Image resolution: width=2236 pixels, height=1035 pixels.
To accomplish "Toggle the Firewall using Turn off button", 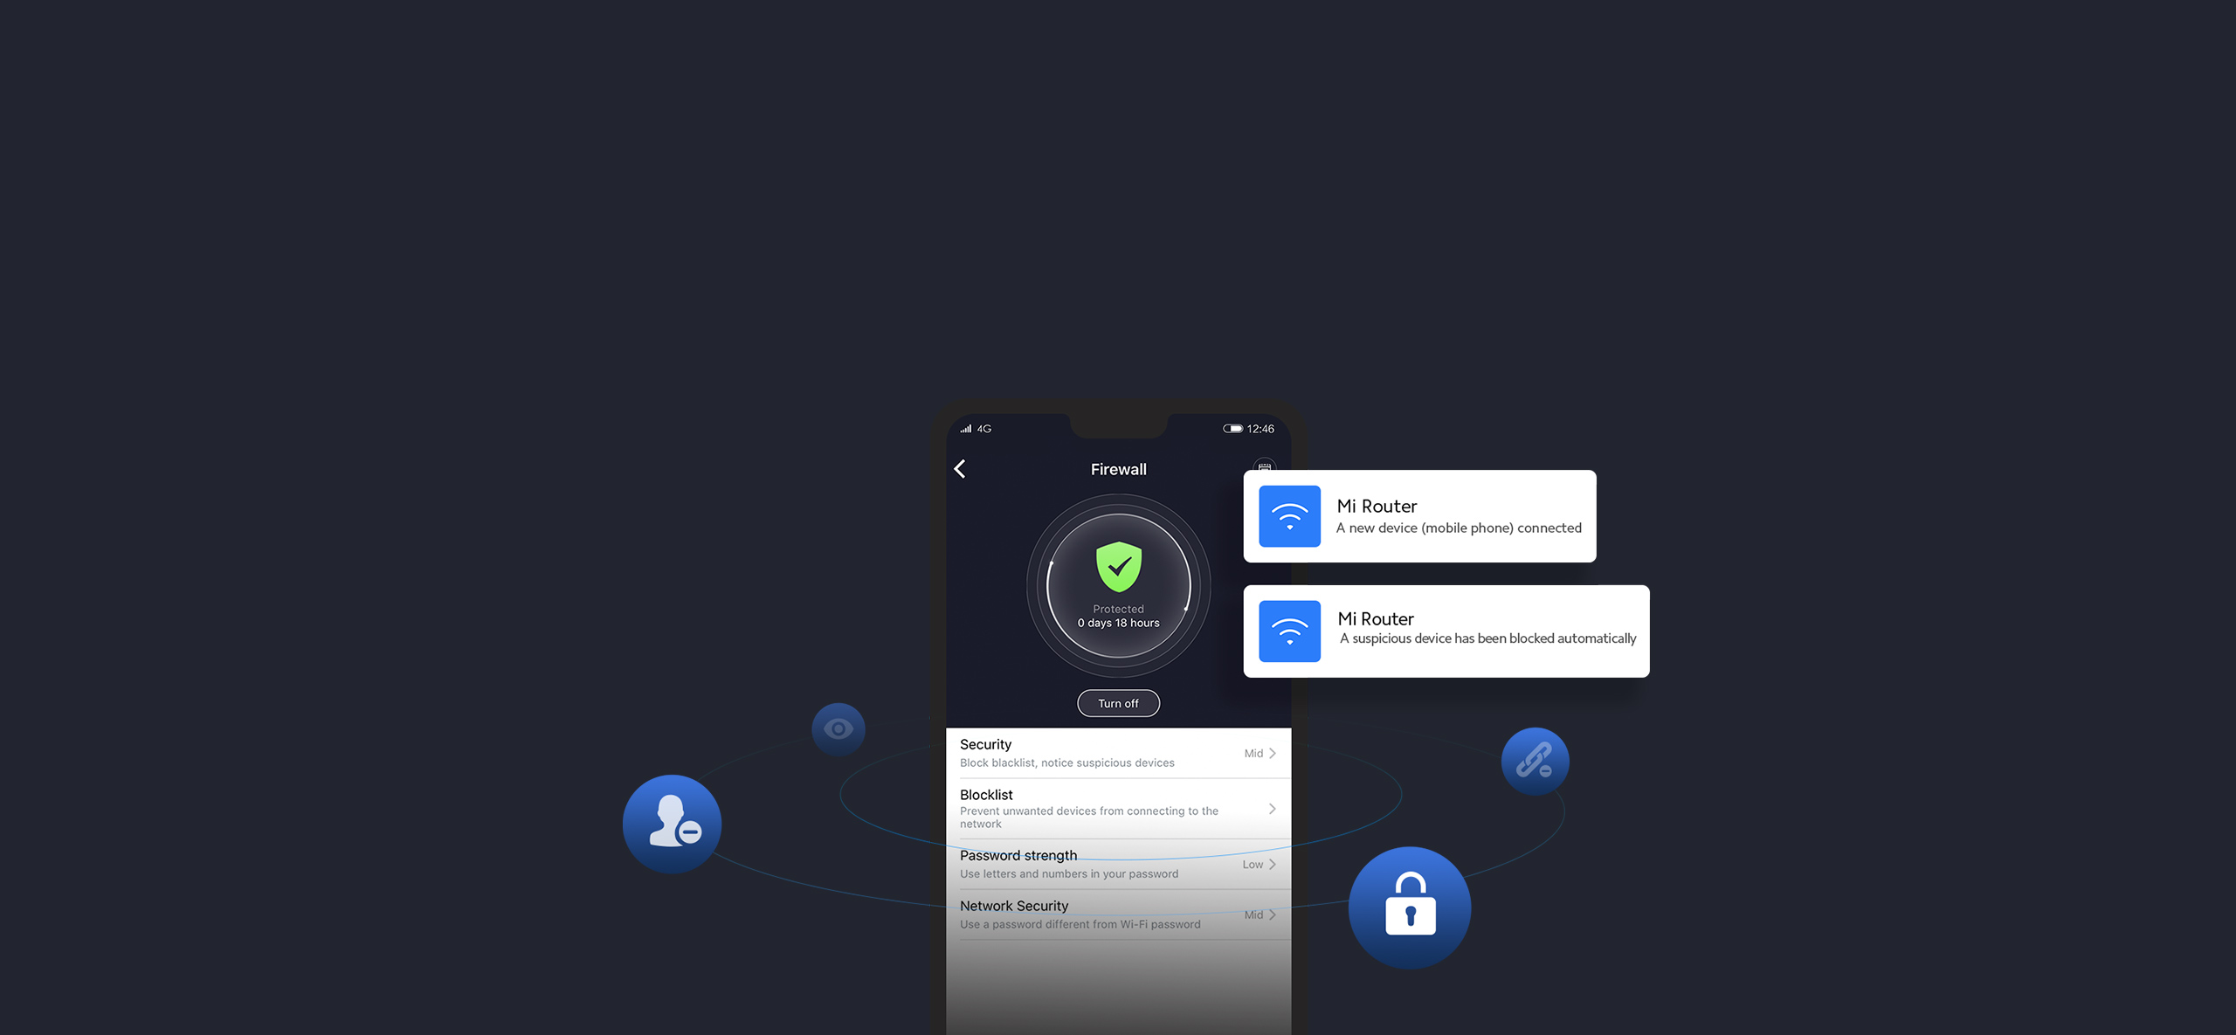I will point(1118,703).
